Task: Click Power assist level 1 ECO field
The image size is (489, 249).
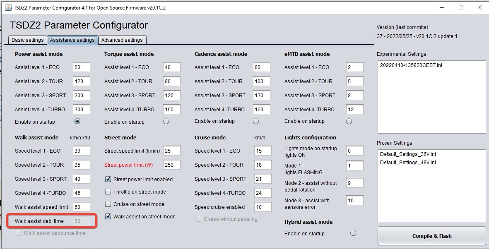Action: pos(82,67)
